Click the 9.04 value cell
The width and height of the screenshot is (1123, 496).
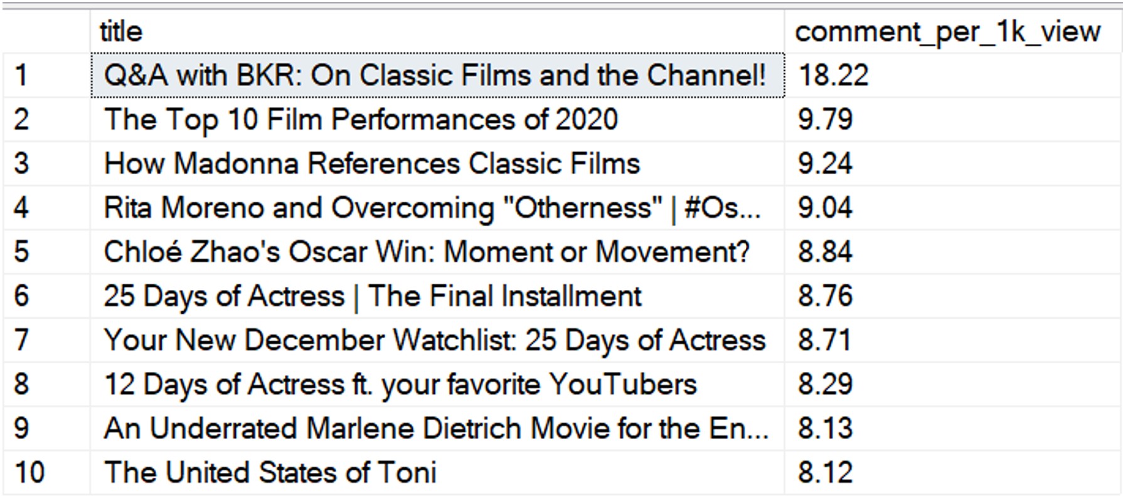952,208
